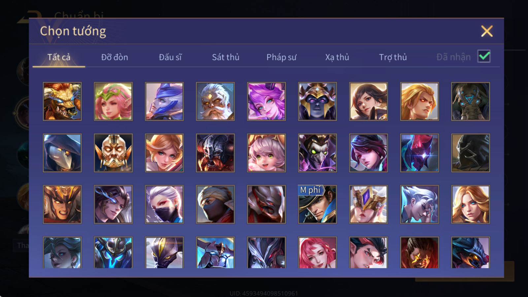
Task: Choose the white-bearded old man hero
Action: [x=215, y=101]
